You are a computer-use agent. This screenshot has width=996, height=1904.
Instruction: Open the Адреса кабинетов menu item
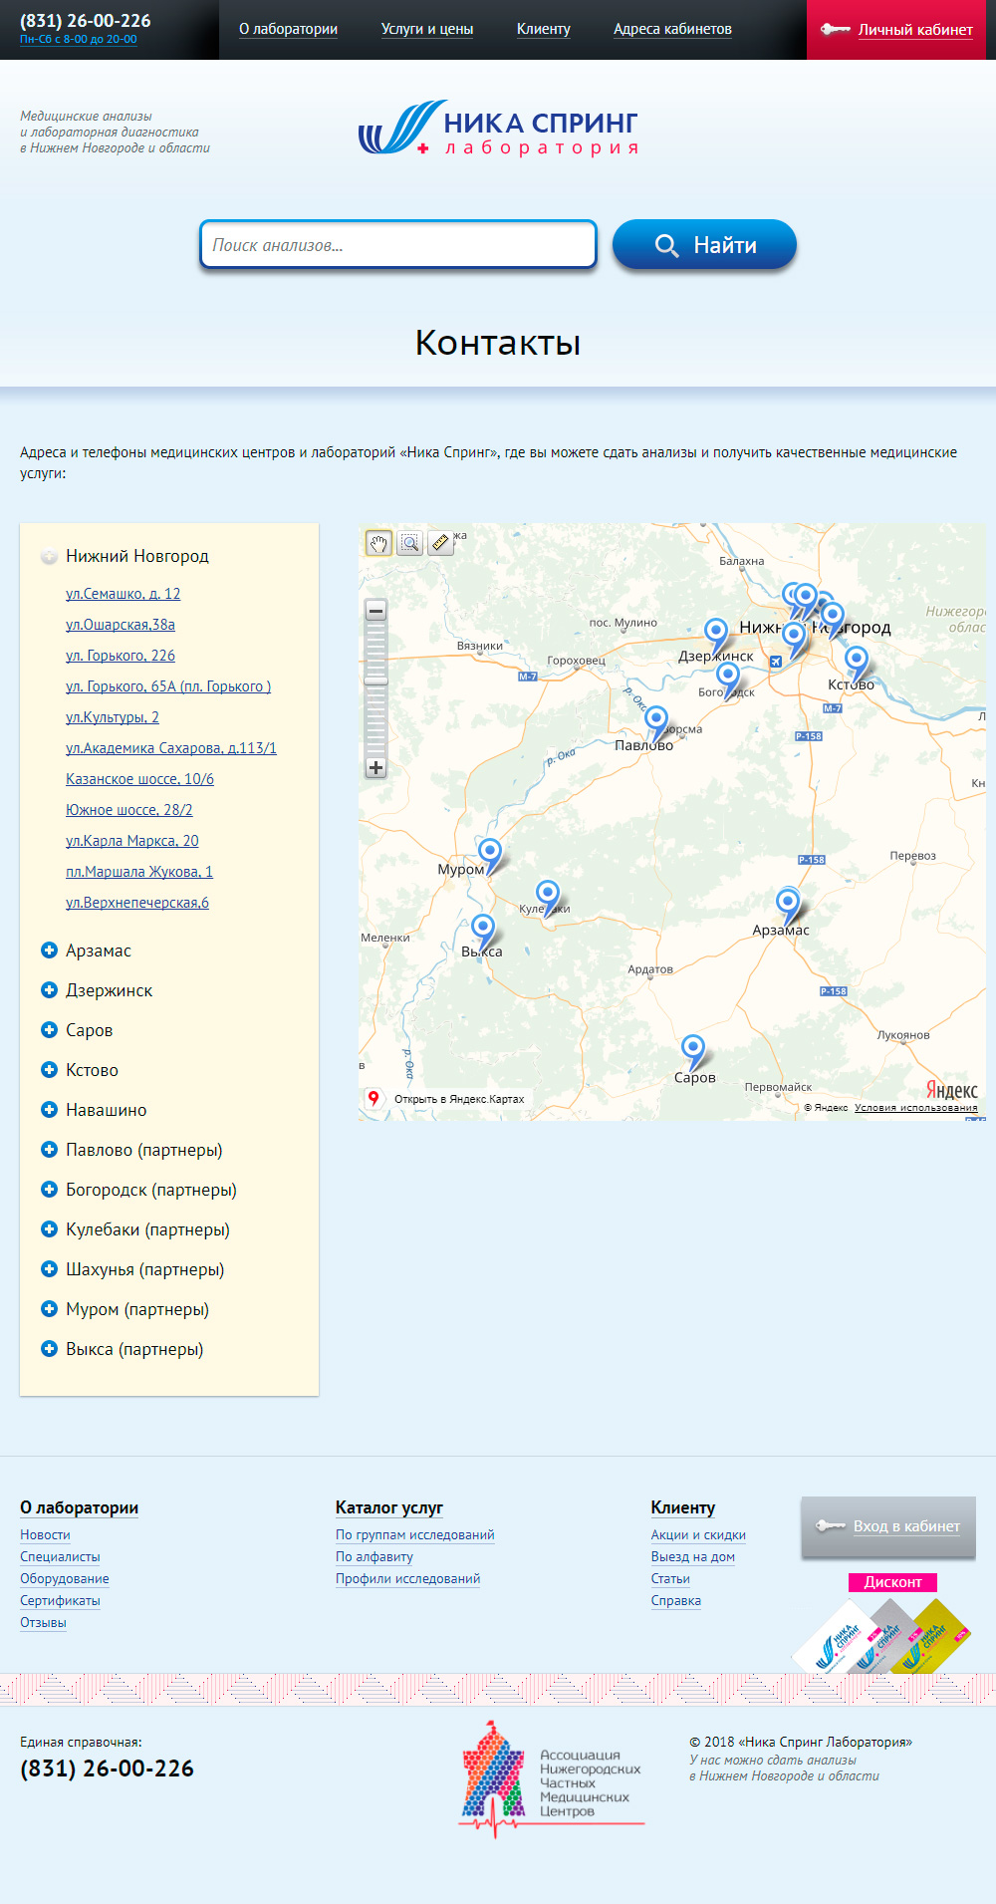point(672,29)
